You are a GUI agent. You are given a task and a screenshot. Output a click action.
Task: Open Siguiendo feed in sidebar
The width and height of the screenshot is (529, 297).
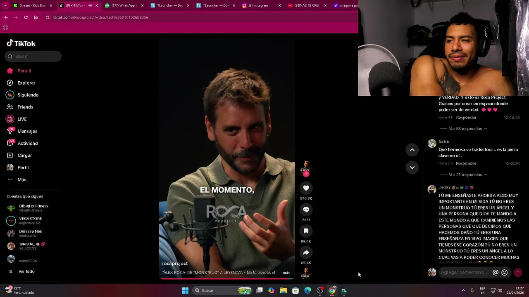[22, 95]
